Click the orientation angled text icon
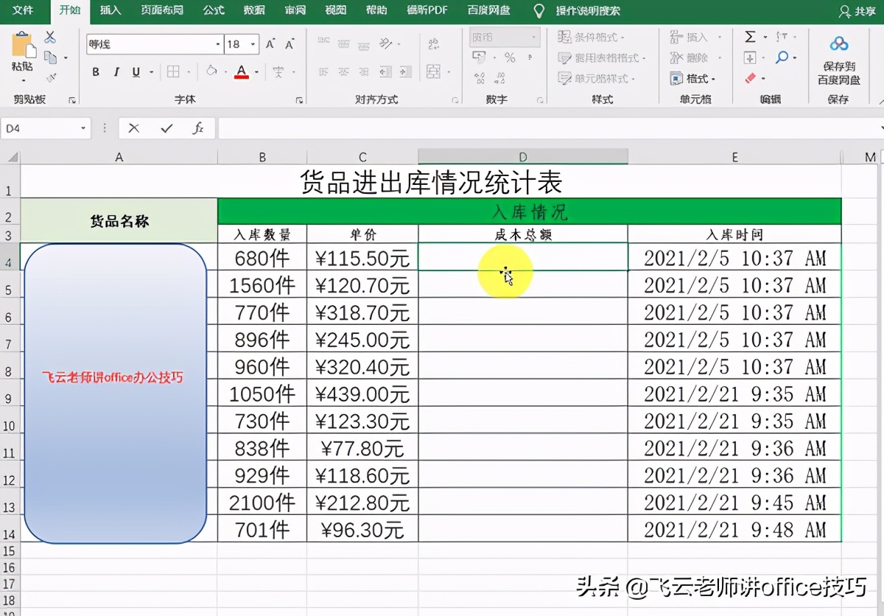The width and height of the screenshot is (884, 616). click(385, 44)
